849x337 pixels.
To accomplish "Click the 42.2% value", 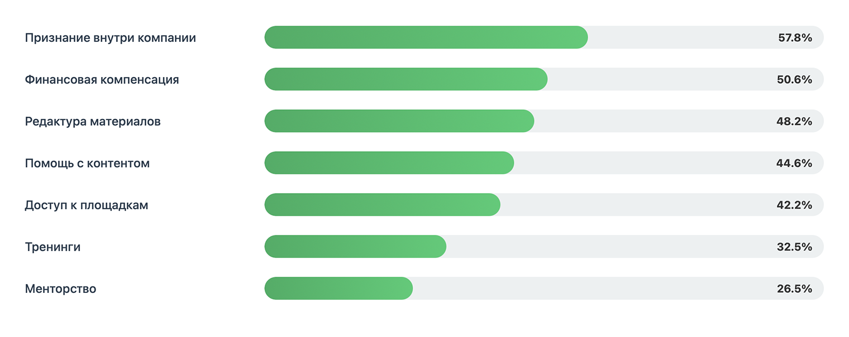I will (x=794, y=205).
